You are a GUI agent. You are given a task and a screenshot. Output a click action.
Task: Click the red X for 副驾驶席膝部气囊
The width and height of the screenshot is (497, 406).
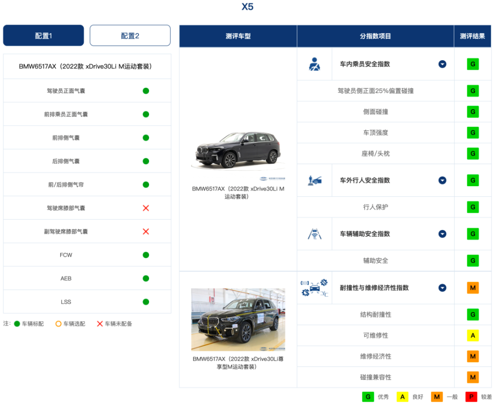click(x=146, y=232)
